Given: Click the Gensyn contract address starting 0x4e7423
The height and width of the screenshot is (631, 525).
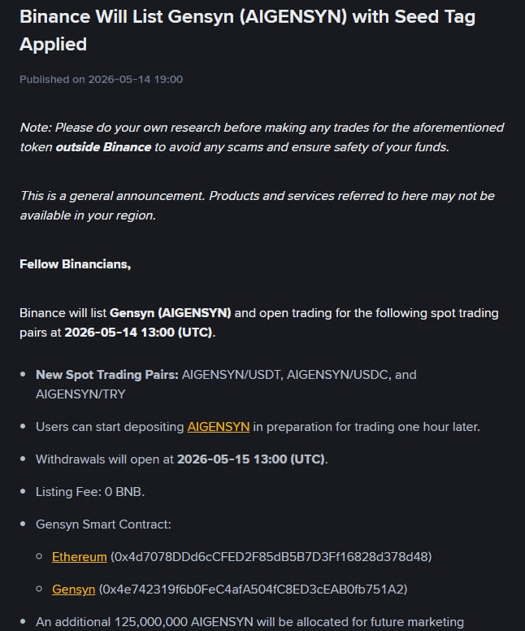Looking at the screenshot, I should click(x=253, y=590).
